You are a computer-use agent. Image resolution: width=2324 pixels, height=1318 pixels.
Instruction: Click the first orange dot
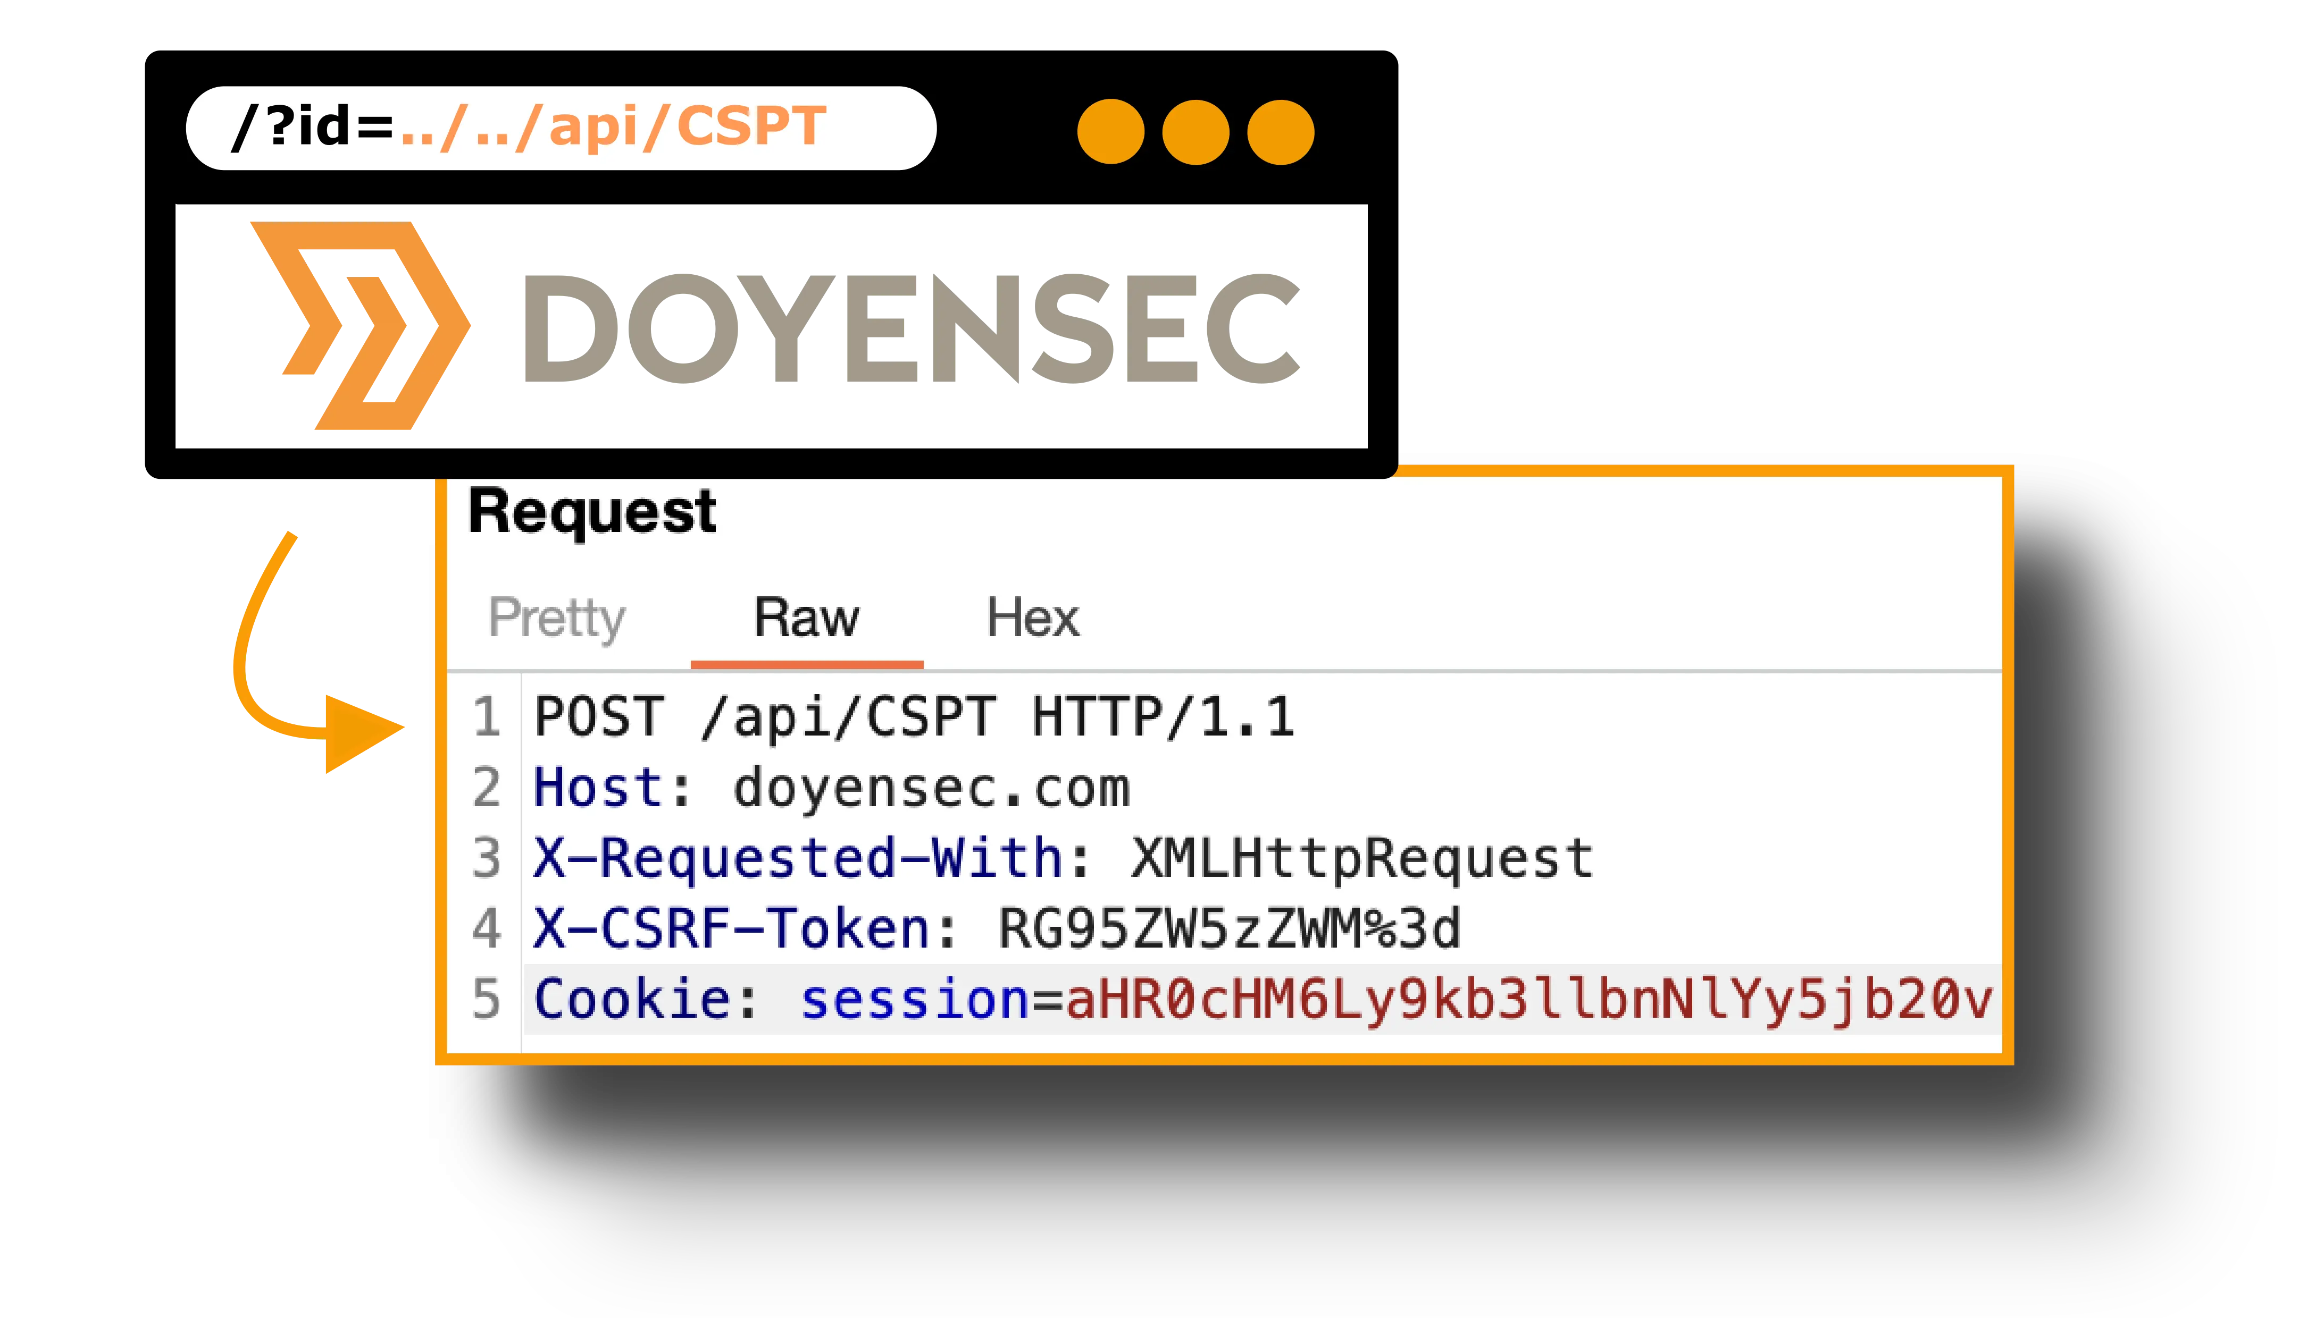[x=1110, y=132]
